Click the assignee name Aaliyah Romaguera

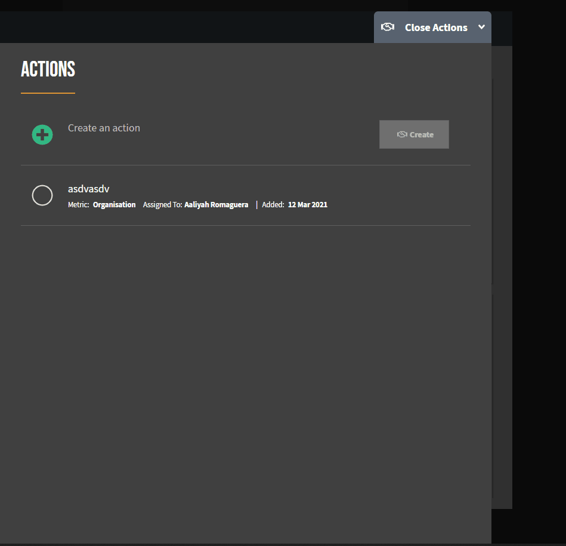[216, 205]
